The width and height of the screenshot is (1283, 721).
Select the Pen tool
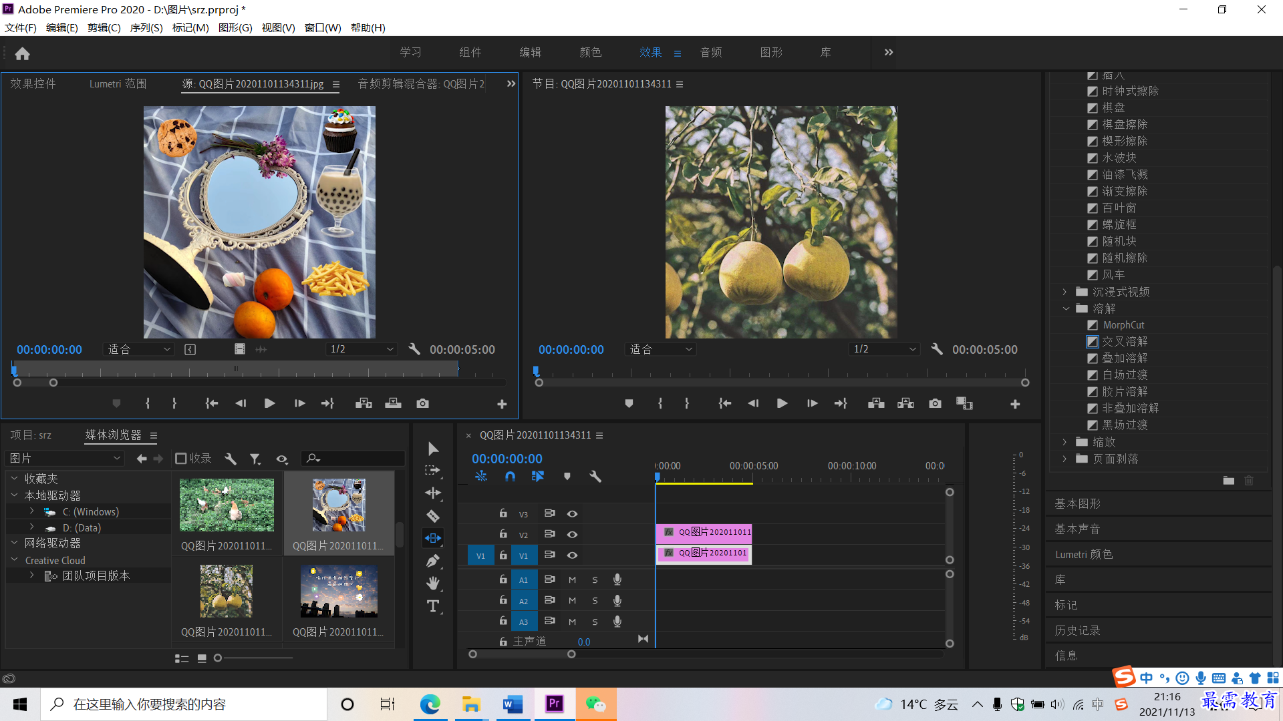(x=433, y=561)
